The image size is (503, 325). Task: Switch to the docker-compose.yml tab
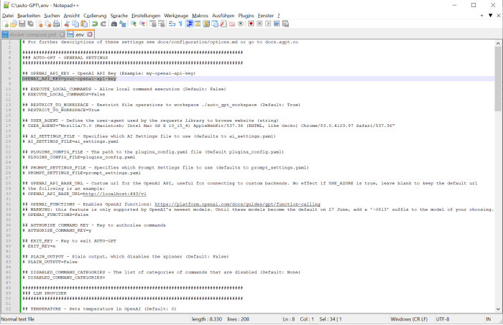[33, 34]
